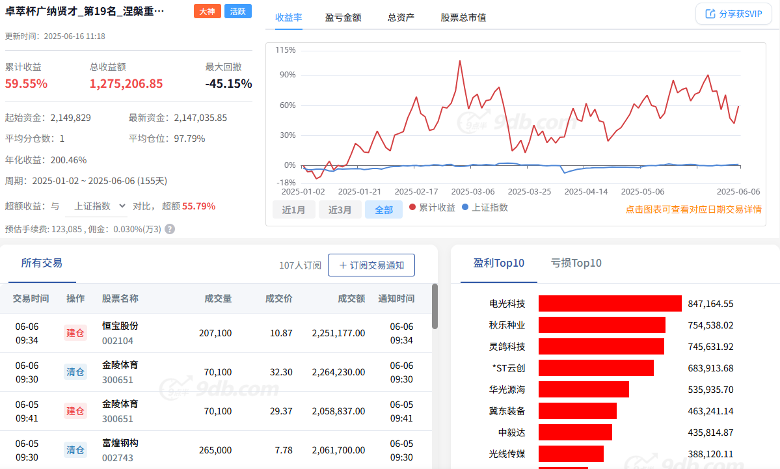Click the chart peak near 2025-03-06
The image size is (780, 469).
[x=460, y=61]
